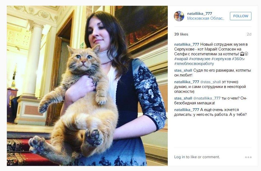
Task: Open the #360tv hashtag
Action: (x=238, y=59)
